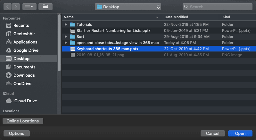The image size is (256, 140).
Task: Expand the Sort folder disclosure triangle
Action: pyautogui.click(x=66, y=37)
